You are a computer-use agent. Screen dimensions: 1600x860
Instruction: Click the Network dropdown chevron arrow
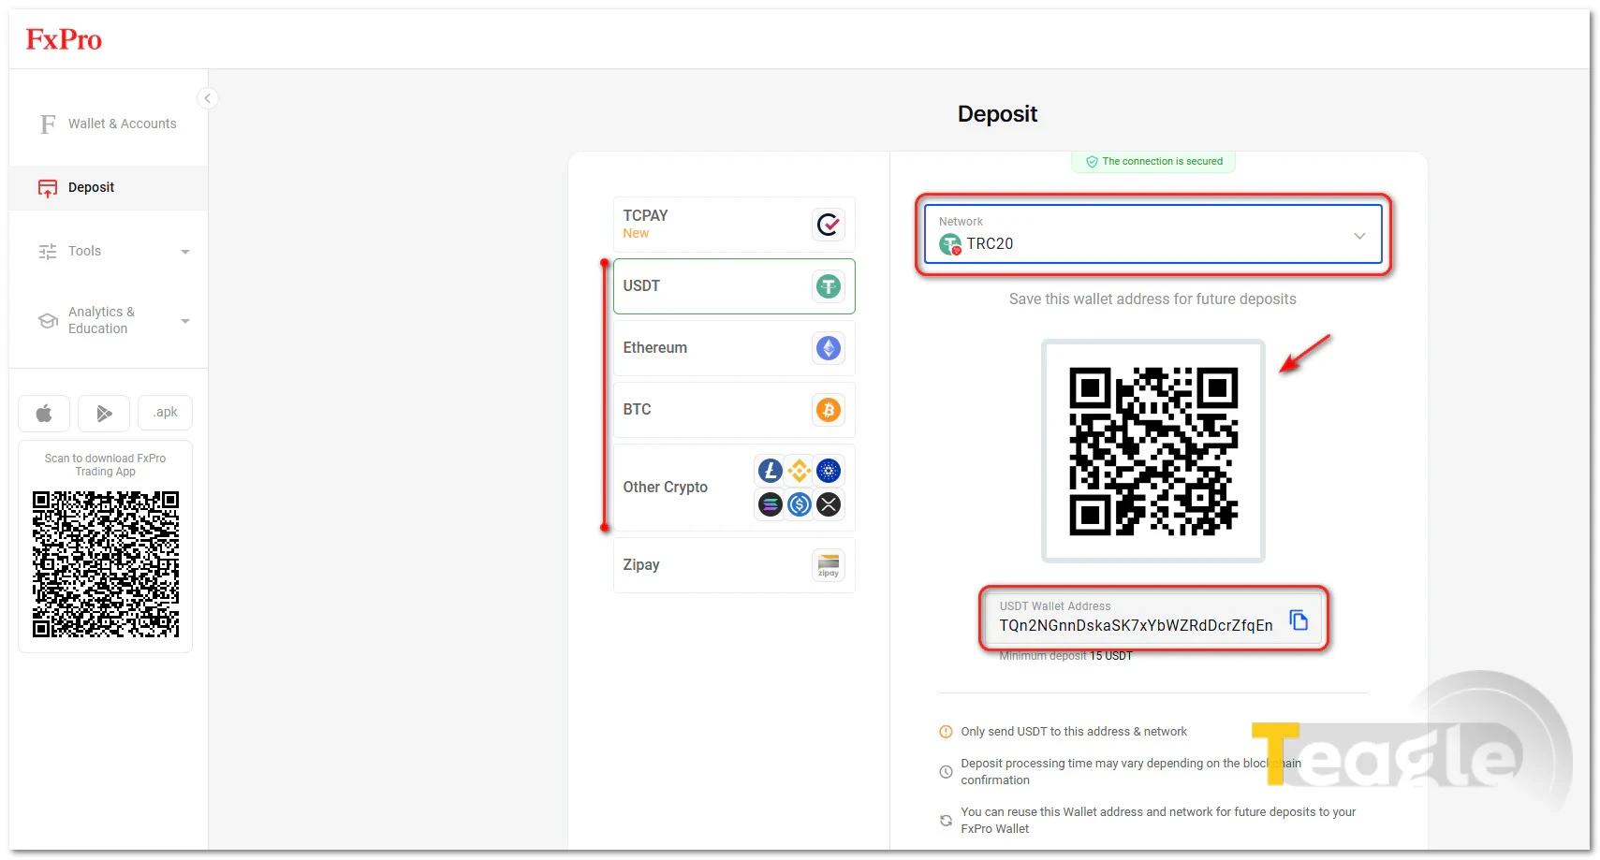pos(1359,236)
